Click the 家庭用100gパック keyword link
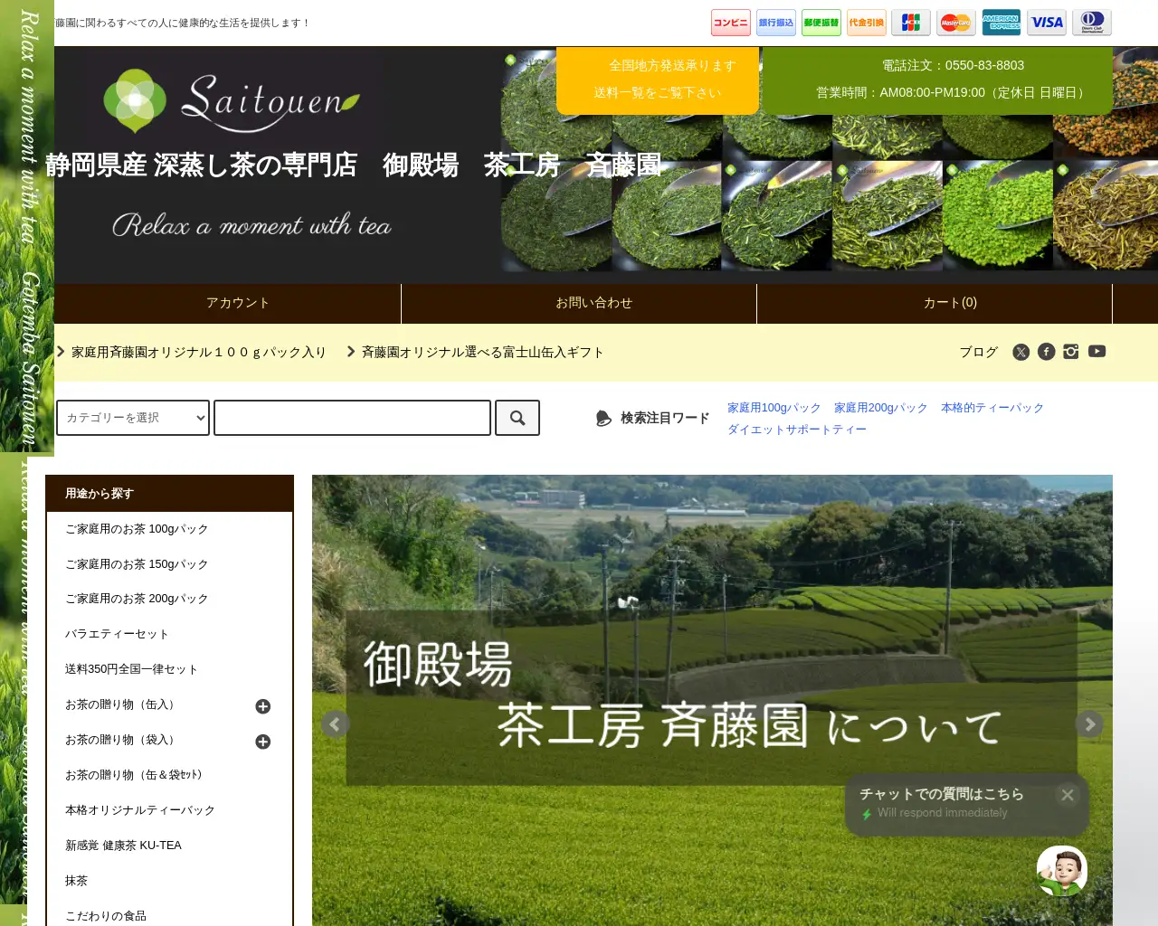Screen dimensions: 1158x926 (774, 407)
